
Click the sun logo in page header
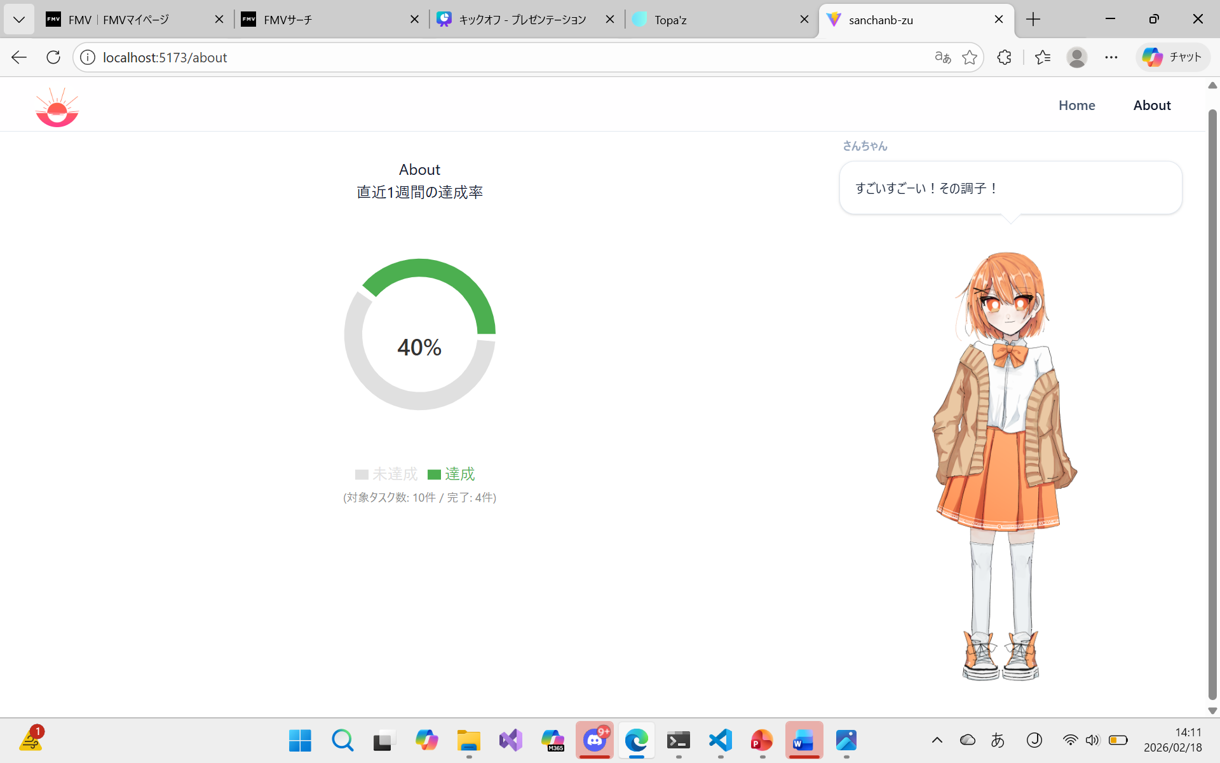(57, 107)
